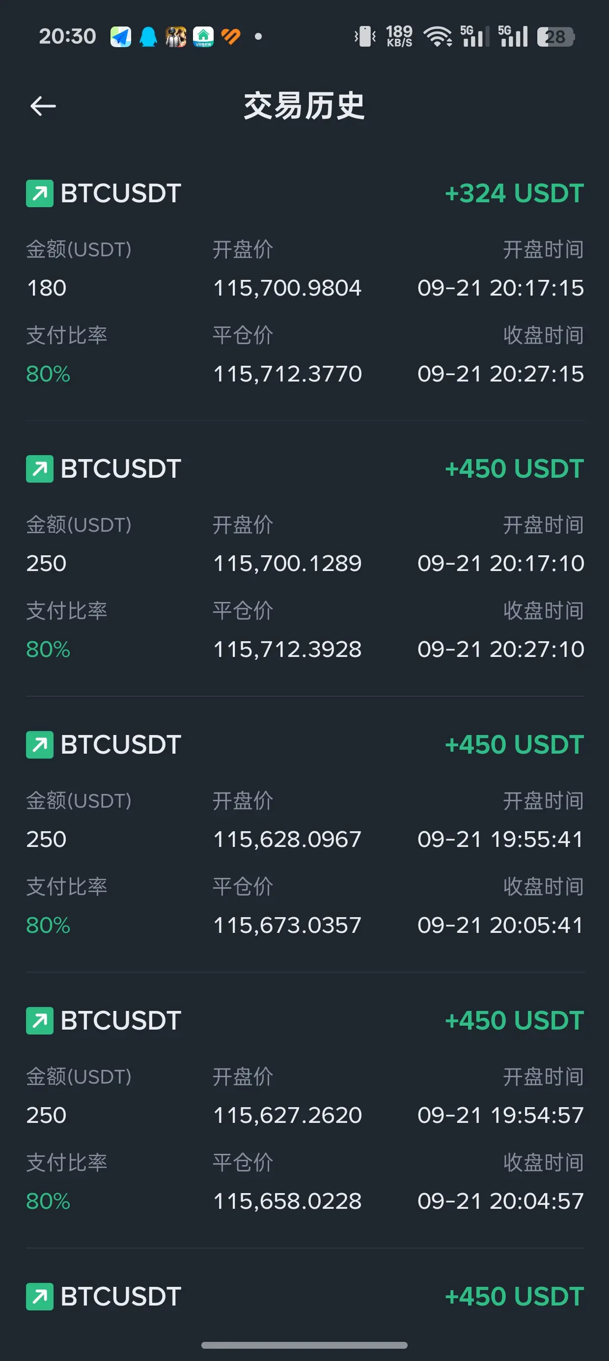Tap the 交易历史 page title
This screenshot has width=609, height=1361.
point(304,106)
